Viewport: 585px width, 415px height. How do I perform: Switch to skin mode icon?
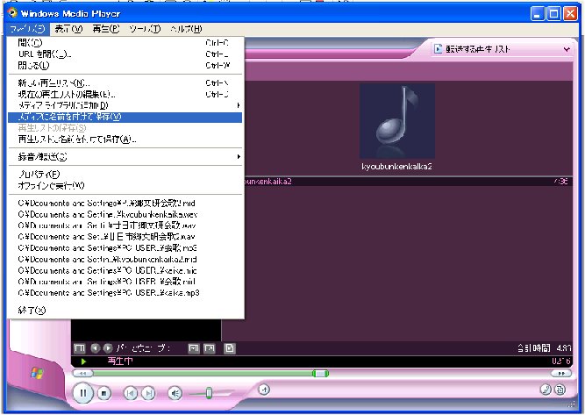(560, 390)
